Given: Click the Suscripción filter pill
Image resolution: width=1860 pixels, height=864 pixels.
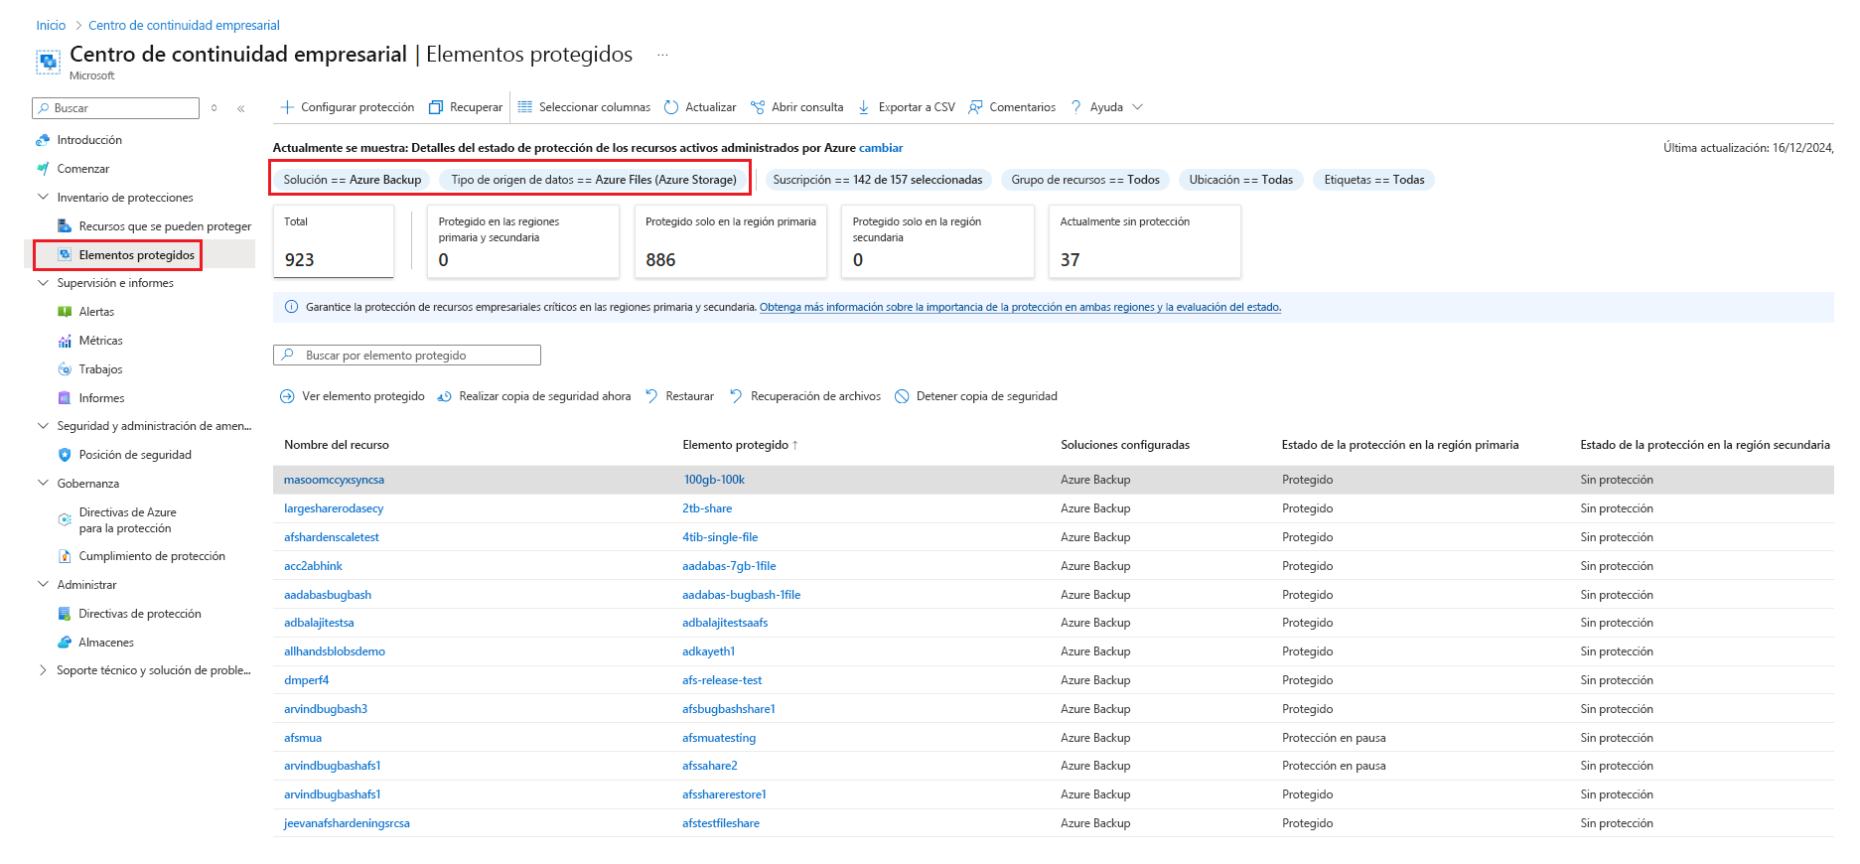Looking at the screenshot, I should click(878, 180).
